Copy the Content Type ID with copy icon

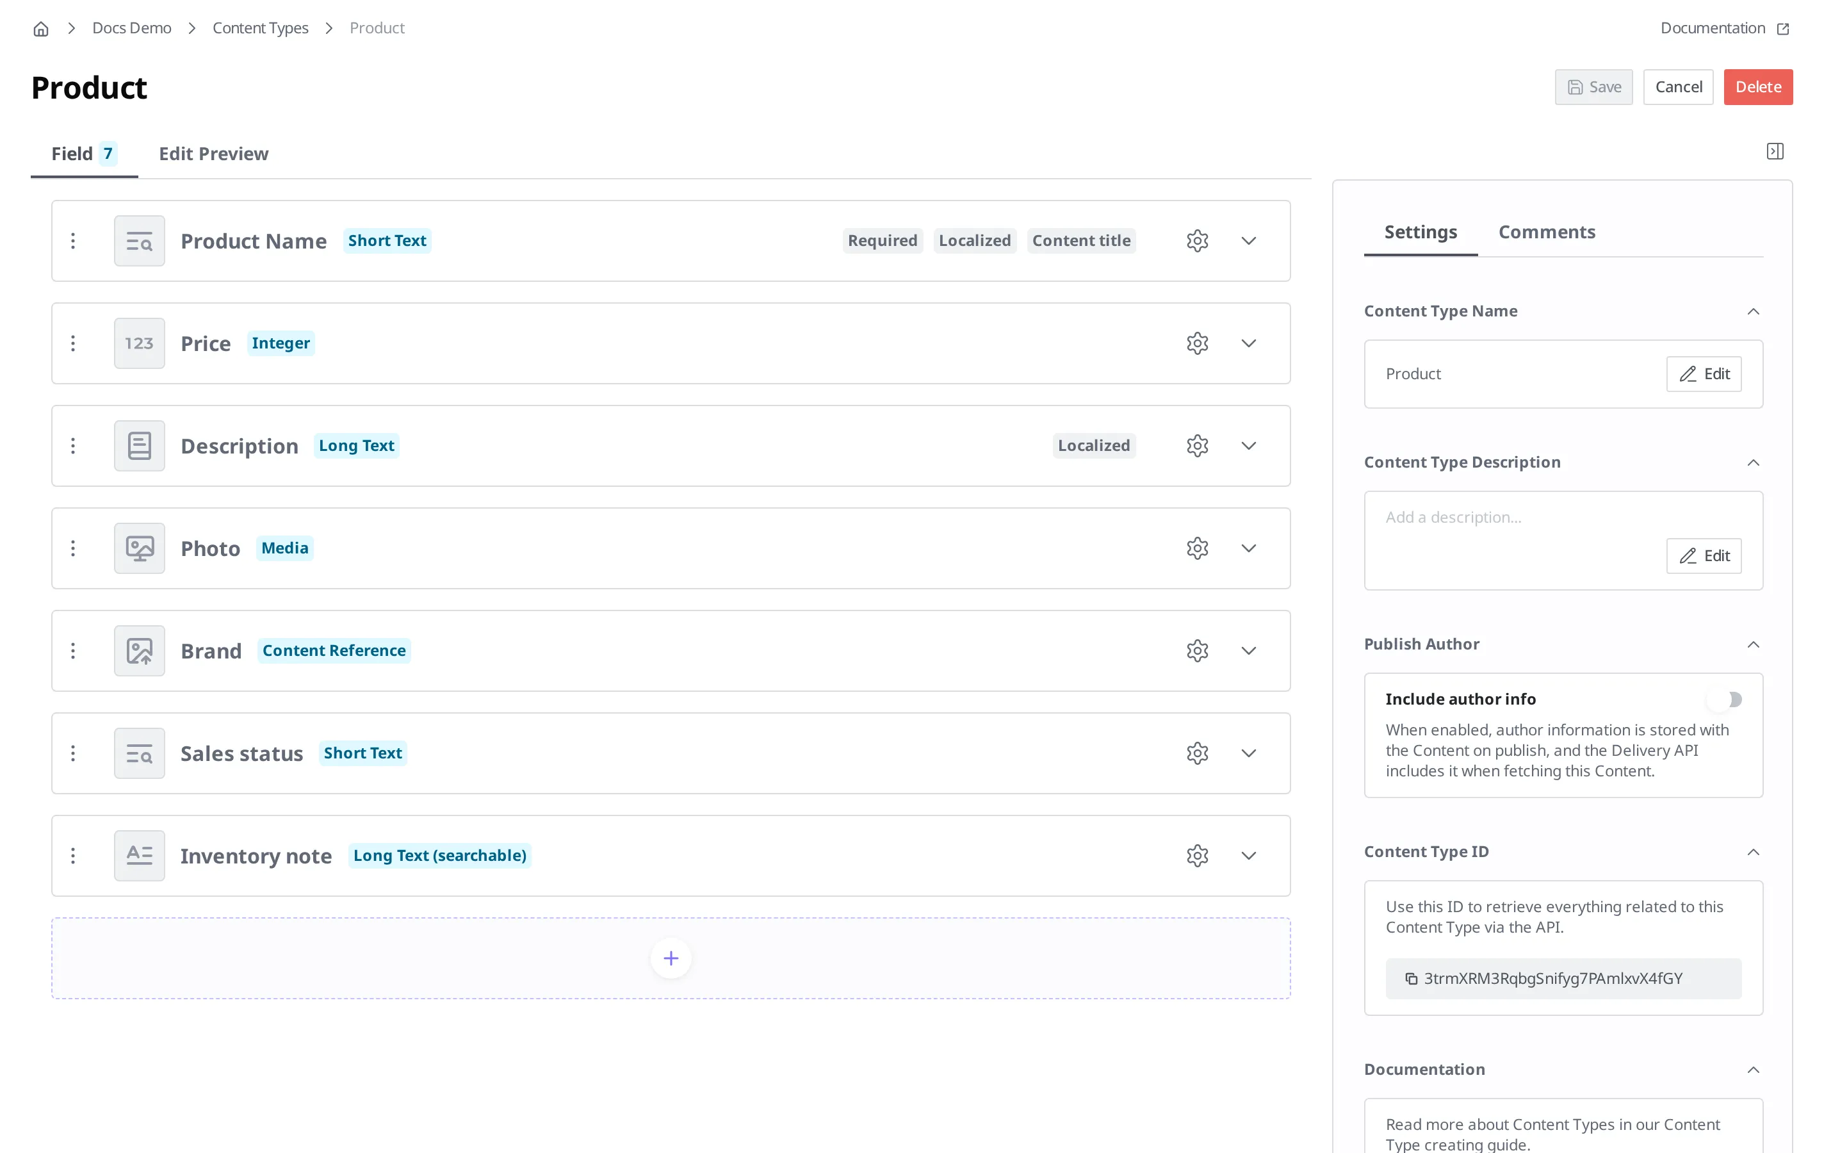click(x=1411, y=979)
